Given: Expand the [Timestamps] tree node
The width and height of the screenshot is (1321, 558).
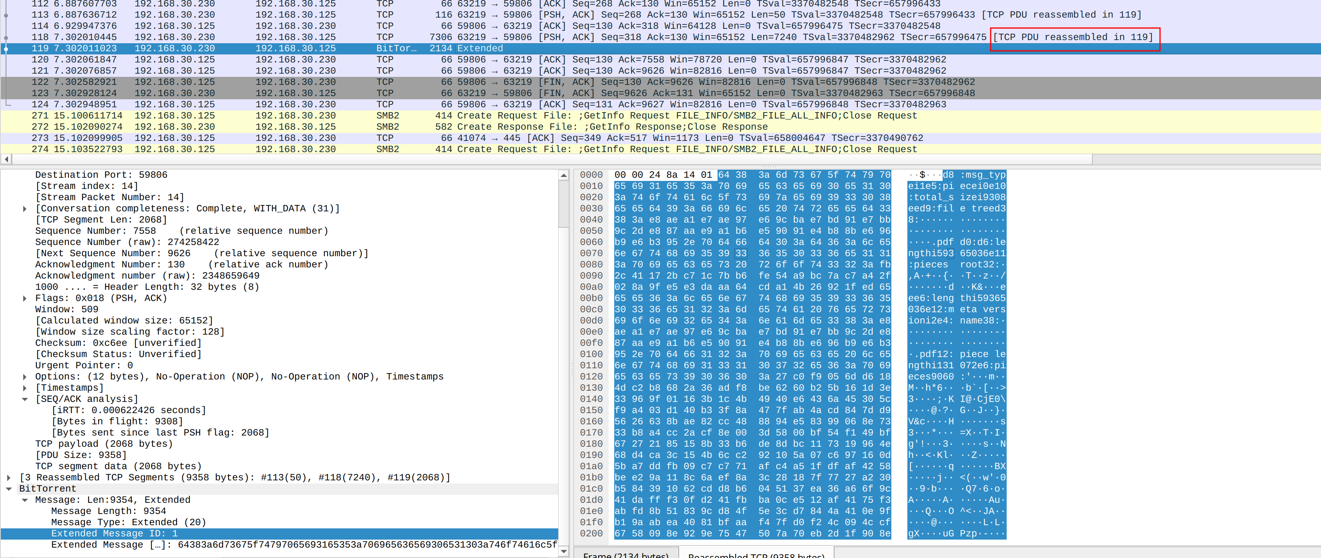Looking at the screenshot, I should pyautogui.click(x=24, y=388).
